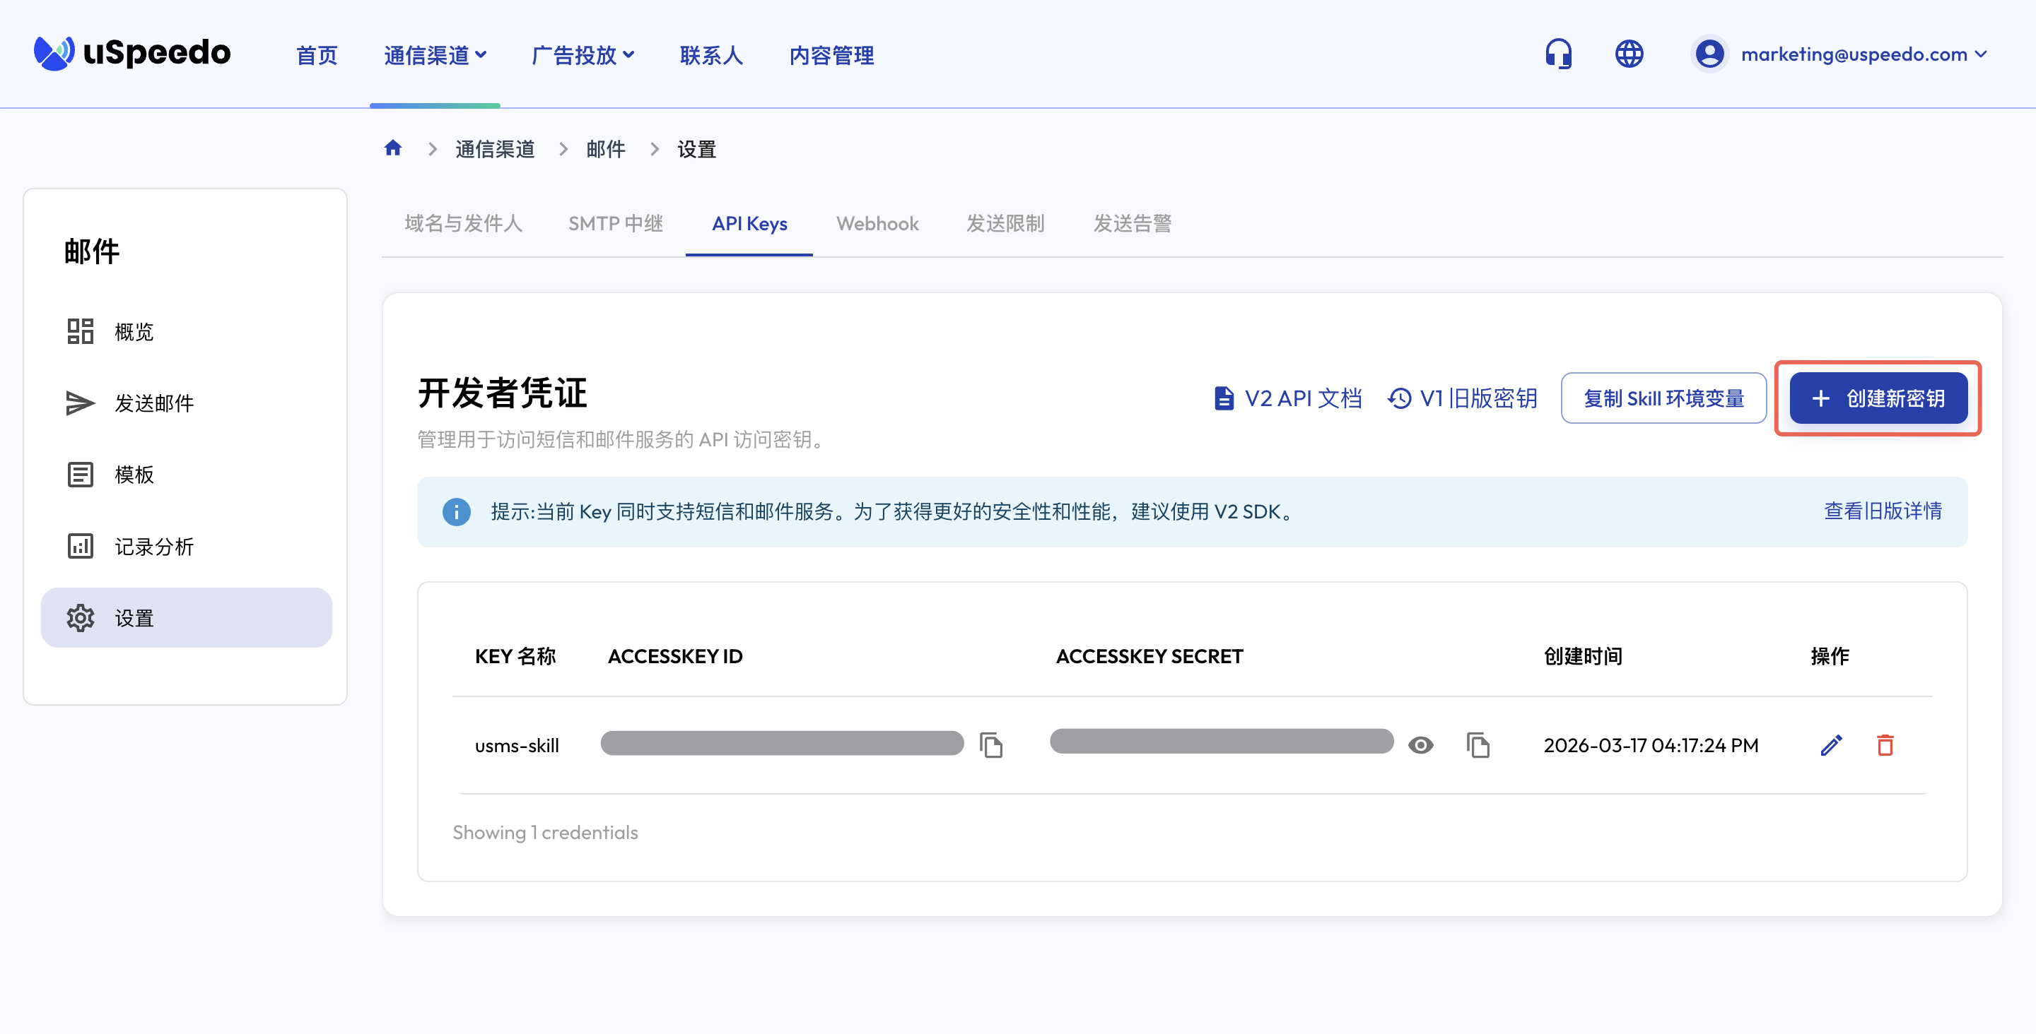The height and width of the screenshot is (1034, 2036).
Task: Click 复制 Skill 环境变量 button
Action: point(1663,398)
